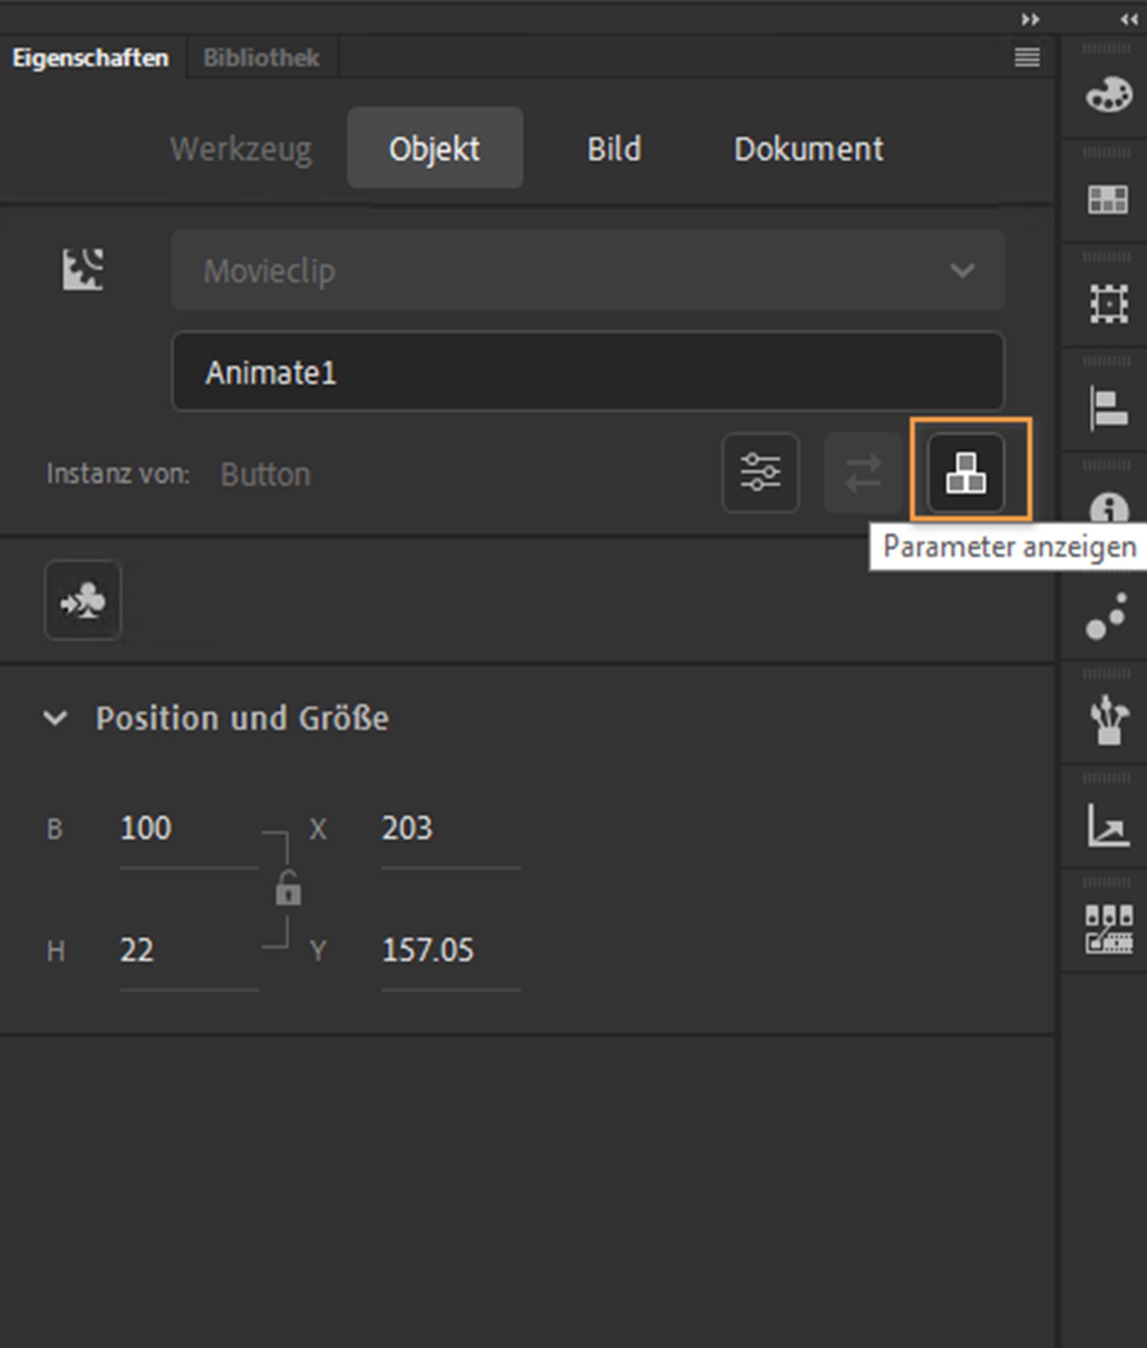Open the three-dots Motion Presets panel icon
1147x1348 pixels.
pos(1107,616)
